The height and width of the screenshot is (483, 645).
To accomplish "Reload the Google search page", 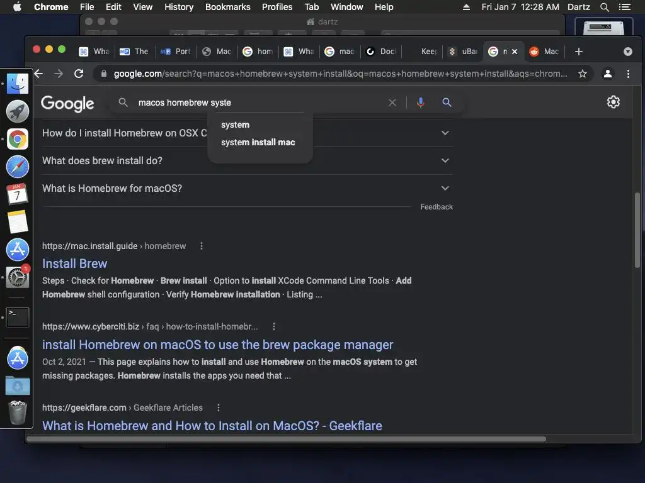I will (x=79, y=74).
